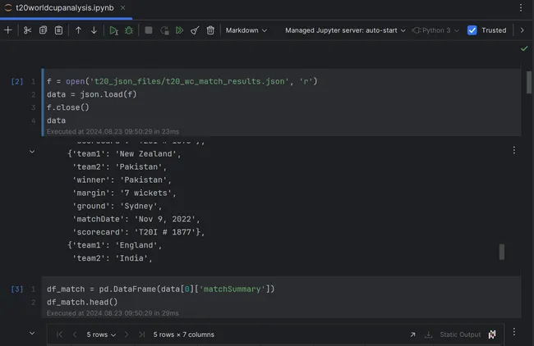
Task: Click on 'data = json.load(f)' line
Action: pos(92,94)
